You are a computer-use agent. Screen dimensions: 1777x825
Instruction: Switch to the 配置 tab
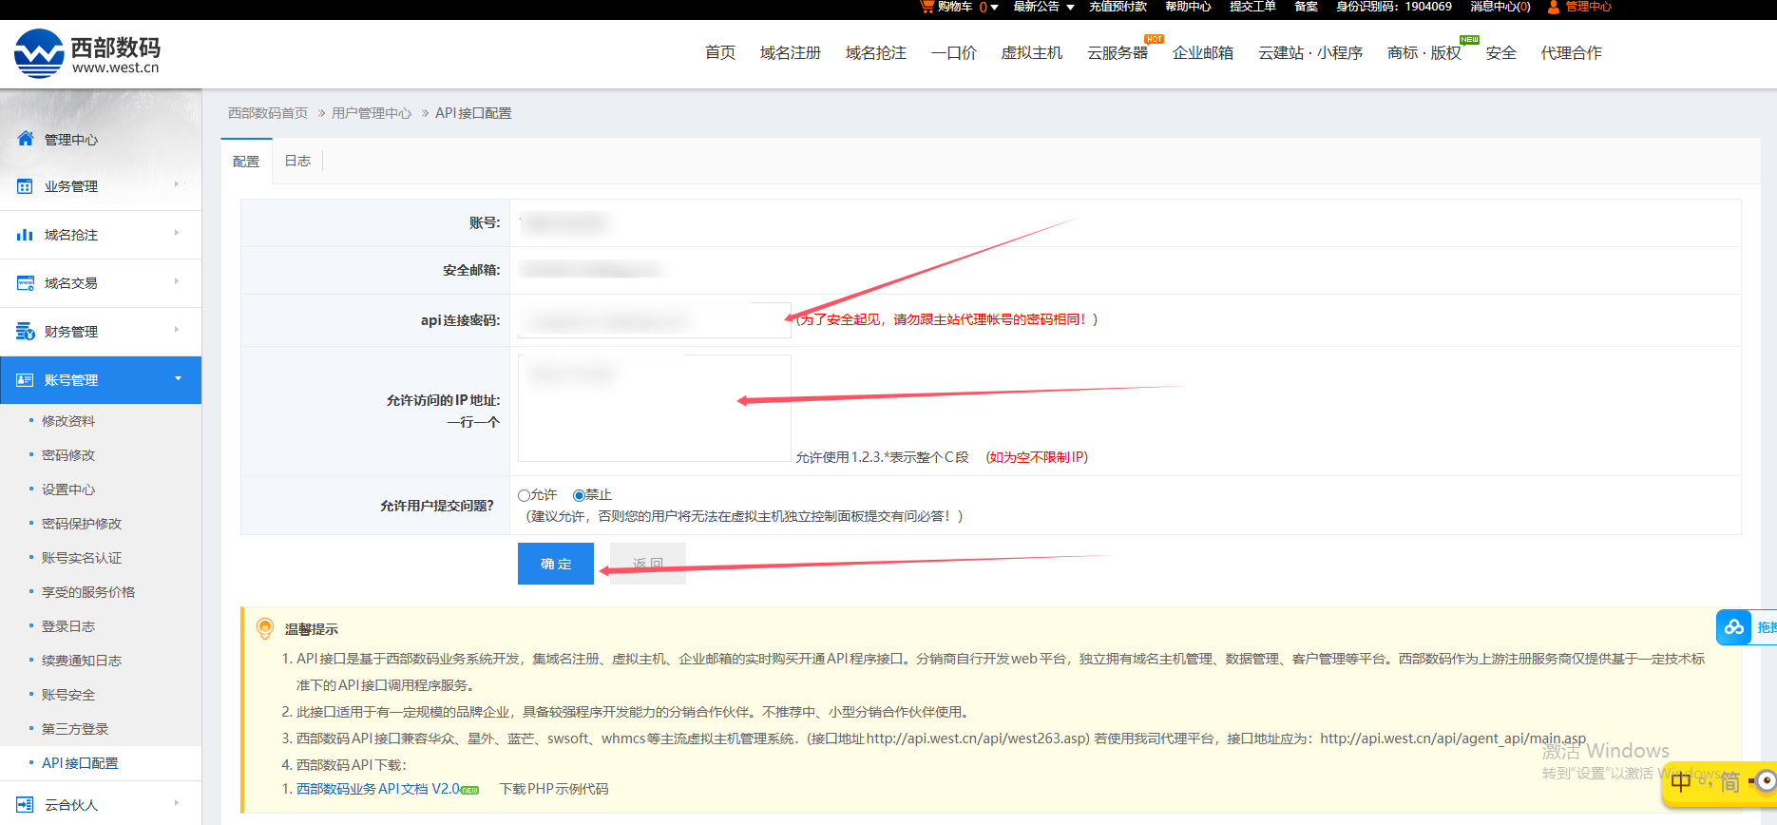[246, 162]
